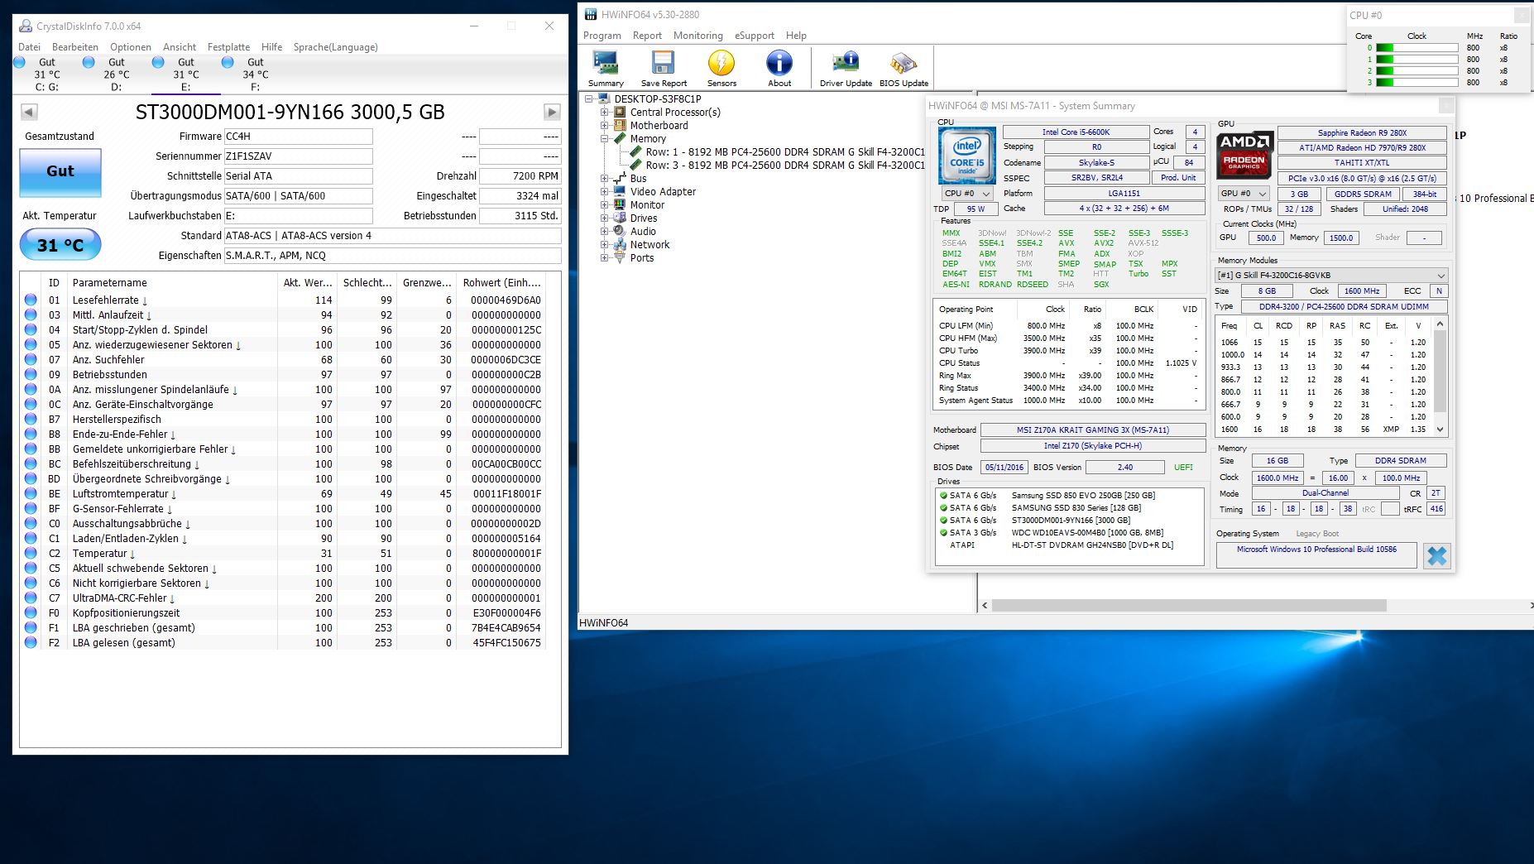Click the Save Report floppy icon

(x=664, y=68)
